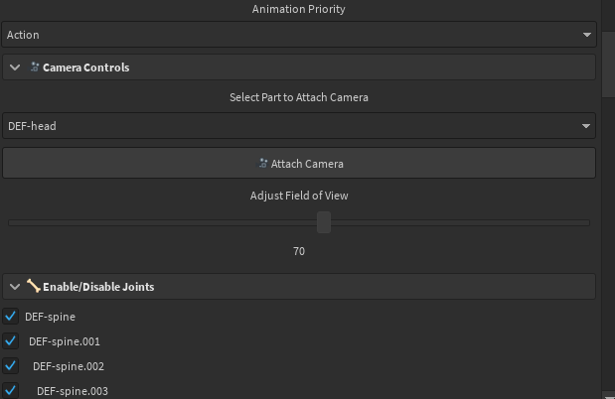Click the Action dropdown arrow

coord(587,35)
